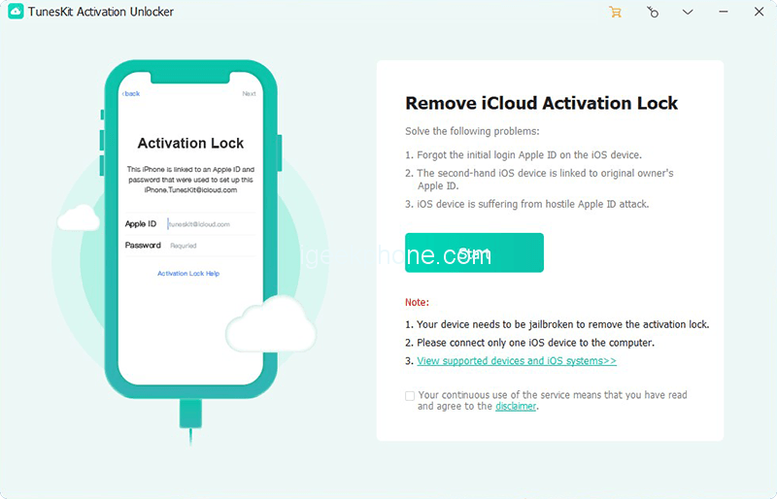
Task: Close the TunesKit Activation Unlocker window
Action: tap(759, 13)
